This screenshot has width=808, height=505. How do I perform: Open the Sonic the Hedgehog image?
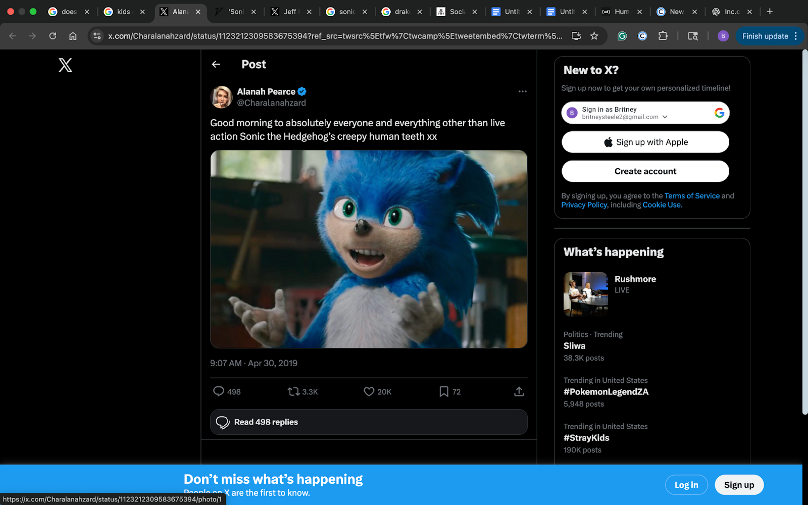(x=369, y=249)
